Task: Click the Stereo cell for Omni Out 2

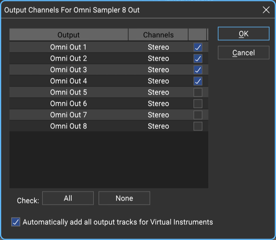Action: coord(158,59)
